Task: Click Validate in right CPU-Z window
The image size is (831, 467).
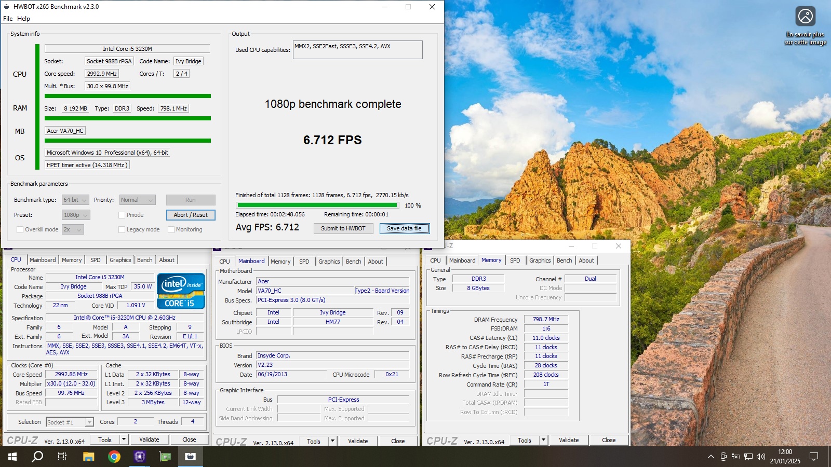Action: tap(569, 440)
